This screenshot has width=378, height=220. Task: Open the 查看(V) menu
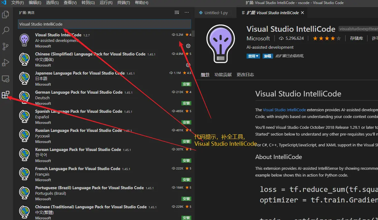70,3
